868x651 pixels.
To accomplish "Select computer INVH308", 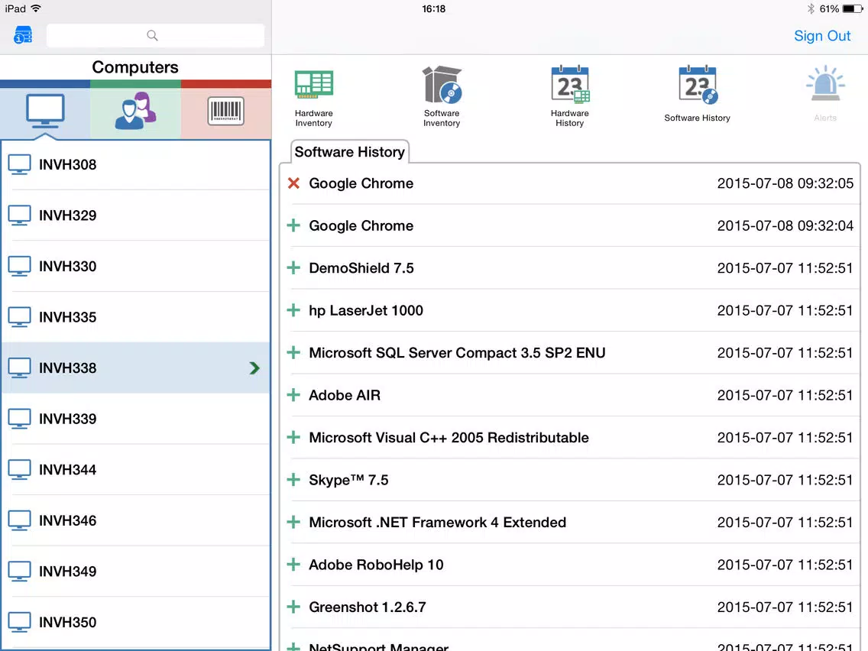I will click(136, 164).
